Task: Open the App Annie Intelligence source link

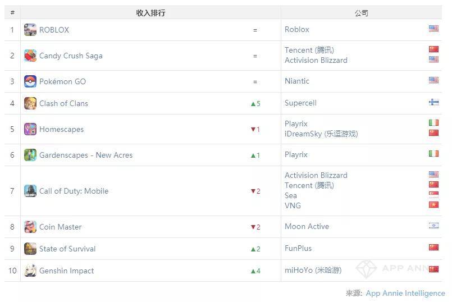Action: coord(405,293)
